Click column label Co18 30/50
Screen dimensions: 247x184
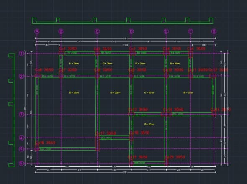[139, 133]
